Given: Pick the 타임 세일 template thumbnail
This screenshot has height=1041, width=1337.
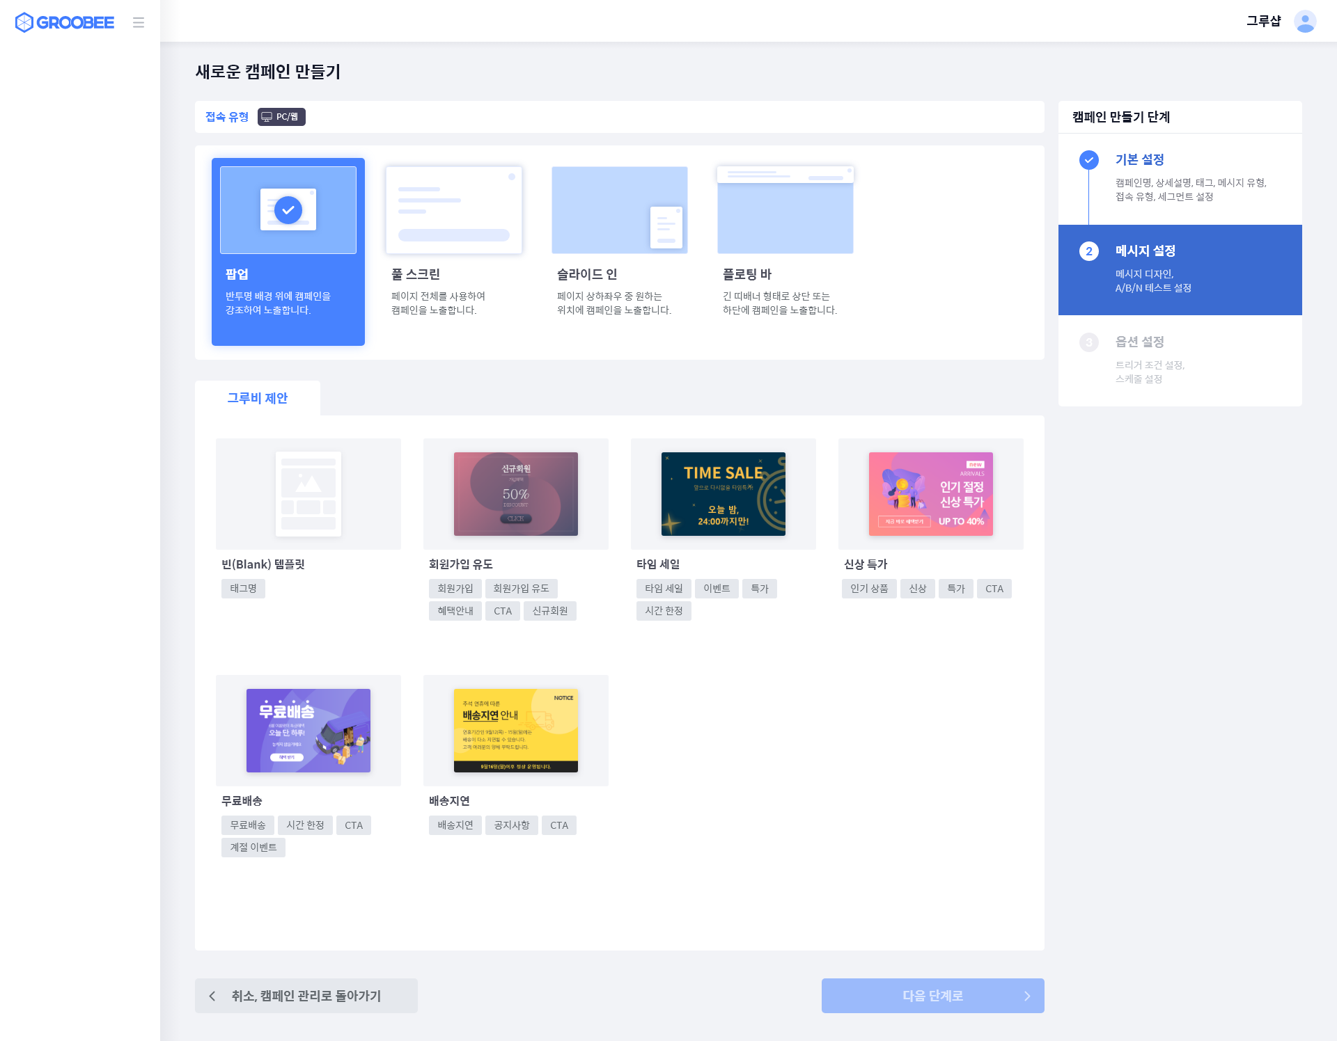Looking at the screenshot, I should tap(723, 494).
